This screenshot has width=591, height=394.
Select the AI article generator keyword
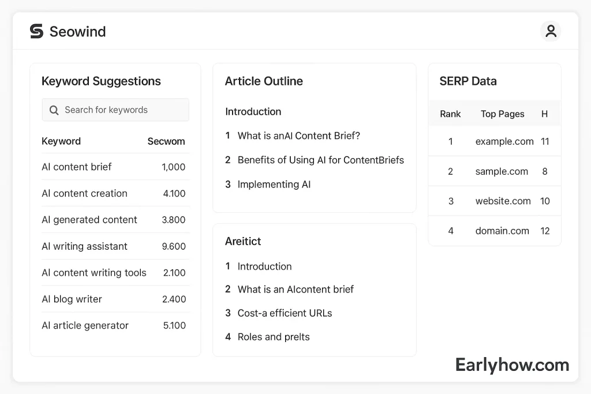85,325
